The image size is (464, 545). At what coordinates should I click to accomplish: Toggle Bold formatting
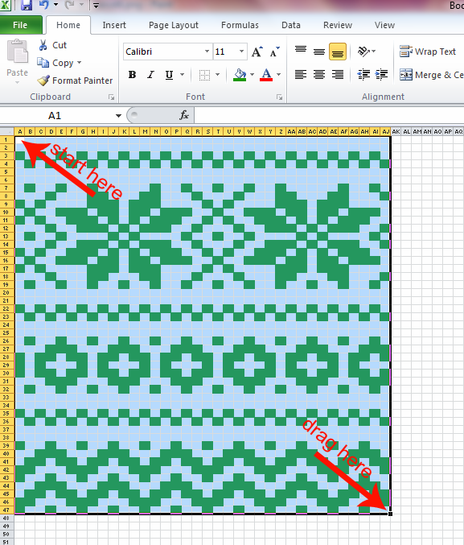click(x=132, y=75)
